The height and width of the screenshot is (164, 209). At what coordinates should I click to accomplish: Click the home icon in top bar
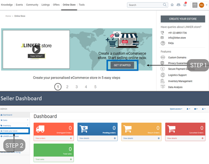172,5
